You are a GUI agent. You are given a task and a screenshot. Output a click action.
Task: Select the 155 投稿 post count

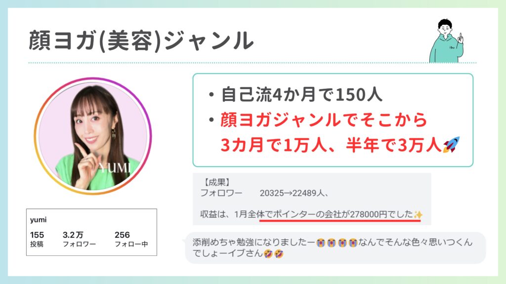coord(37,239)
